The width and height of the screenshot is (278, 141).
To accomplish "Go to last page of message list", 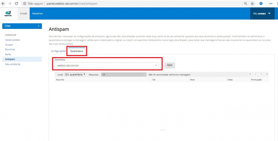I will click(x=266, y=75).
